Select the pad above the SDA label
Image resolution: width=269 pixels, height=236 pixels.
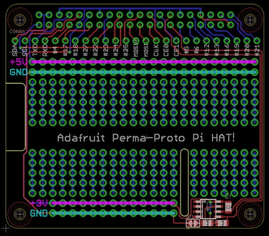pos(15,41)
